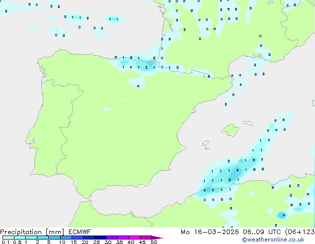Click the legend label '10'

[62, 242]
